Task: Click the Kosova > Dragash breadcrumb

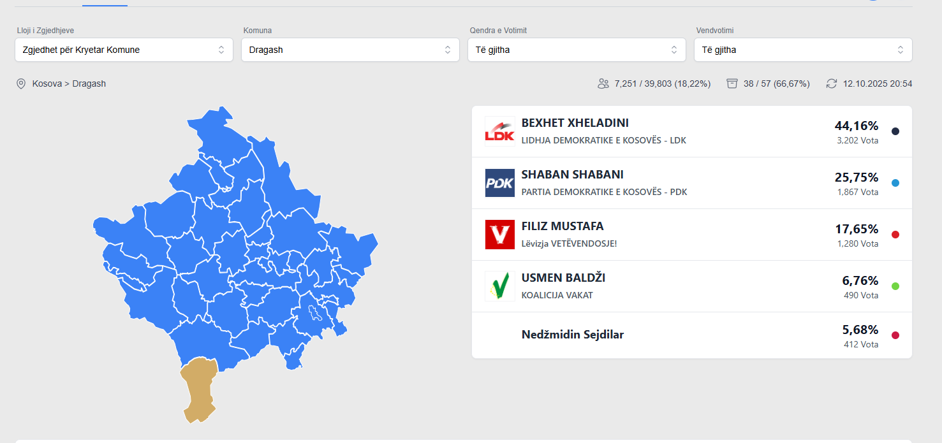Action: [x=69, y=84]
